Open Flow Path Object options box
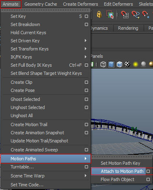 click(148, 179)
